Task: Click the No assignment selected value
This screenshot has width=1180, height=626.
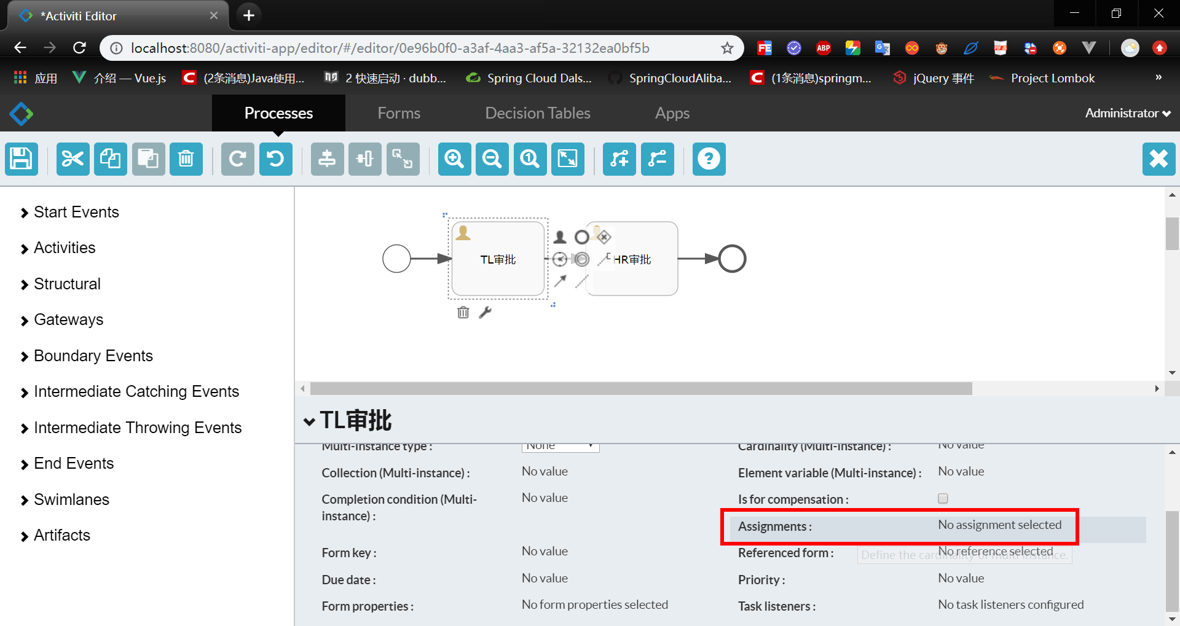Action: [999, 525]
